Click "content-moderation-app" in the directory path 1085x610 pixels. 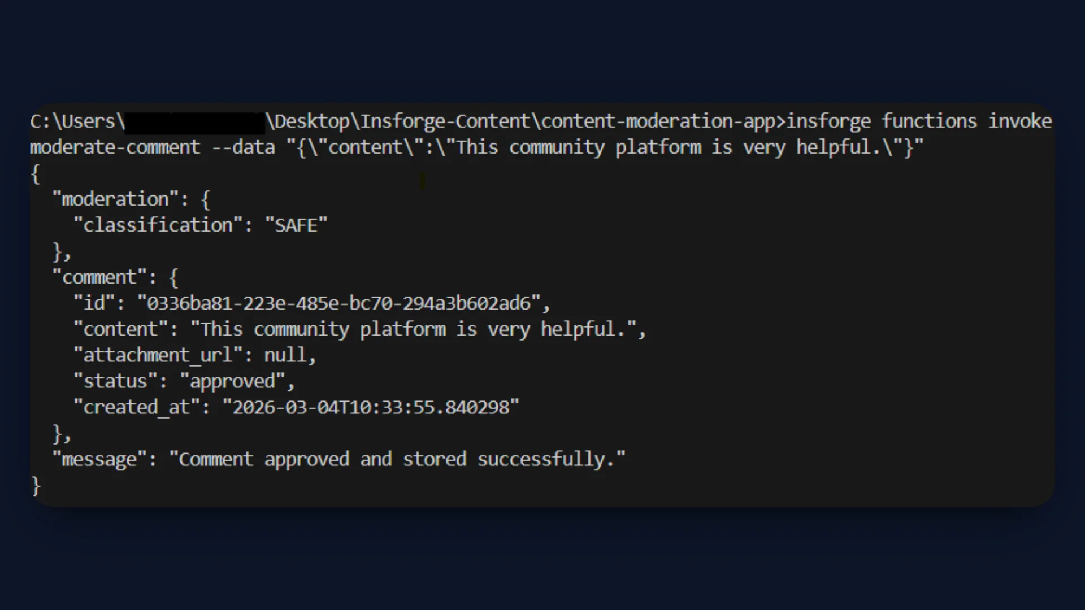(658, 121)
